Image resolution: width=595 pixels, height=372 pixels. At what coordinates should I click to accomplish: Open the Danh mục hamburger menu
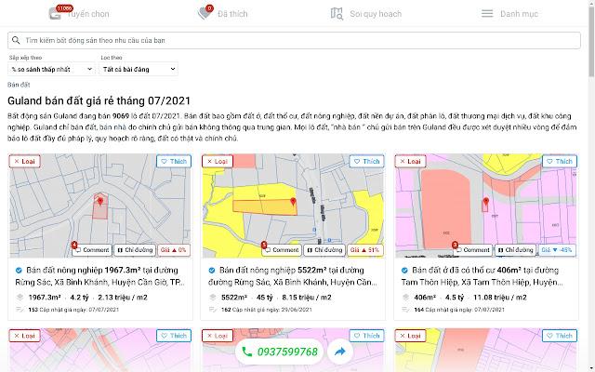(x=508, y=14)
